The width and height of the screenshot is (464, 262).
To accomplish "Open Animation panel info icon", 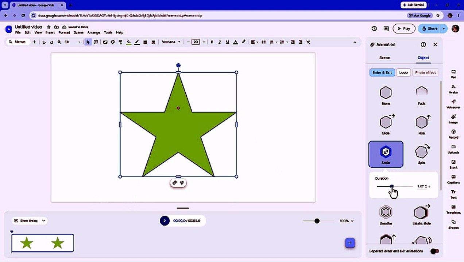I will coord(423,44).
